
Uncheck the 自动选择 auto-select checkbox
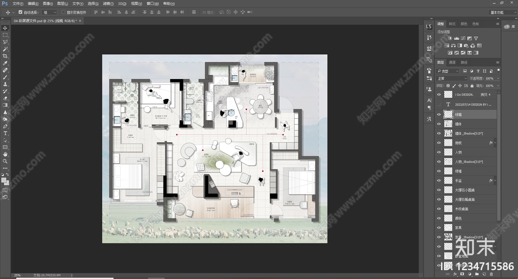20,12
